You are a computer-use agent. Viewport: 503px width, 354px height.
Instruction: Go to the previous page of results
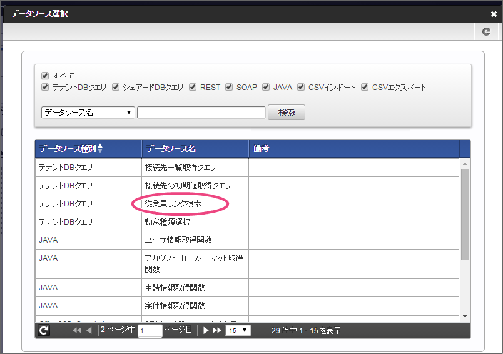click(89, 331)
